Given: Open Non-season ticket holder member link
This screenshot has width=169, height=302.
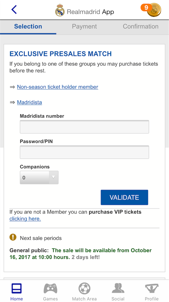Looking at the screenshot, I should [58, 87].
